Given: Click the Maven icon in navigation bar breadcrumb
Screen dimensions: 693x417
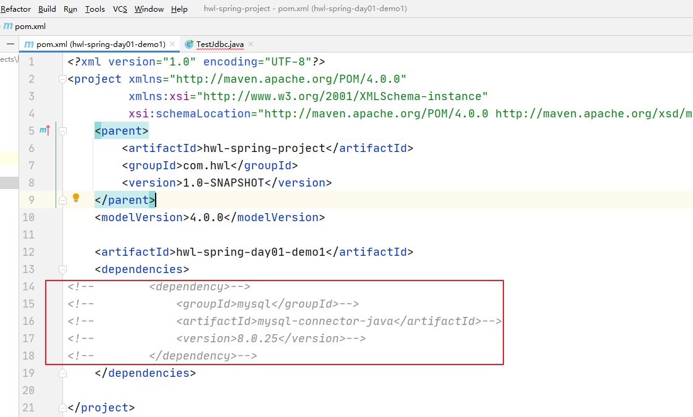Looking at the screenshot, I should point(8,26).
